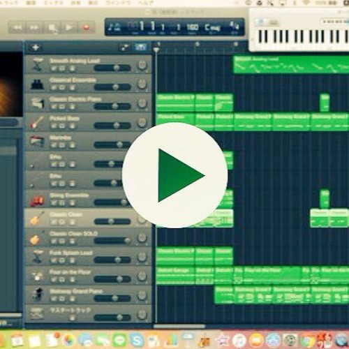Open the ヘルプ menu in menu bar
The width and height of the screenshot is (349, 349).
tap(145, 3)
